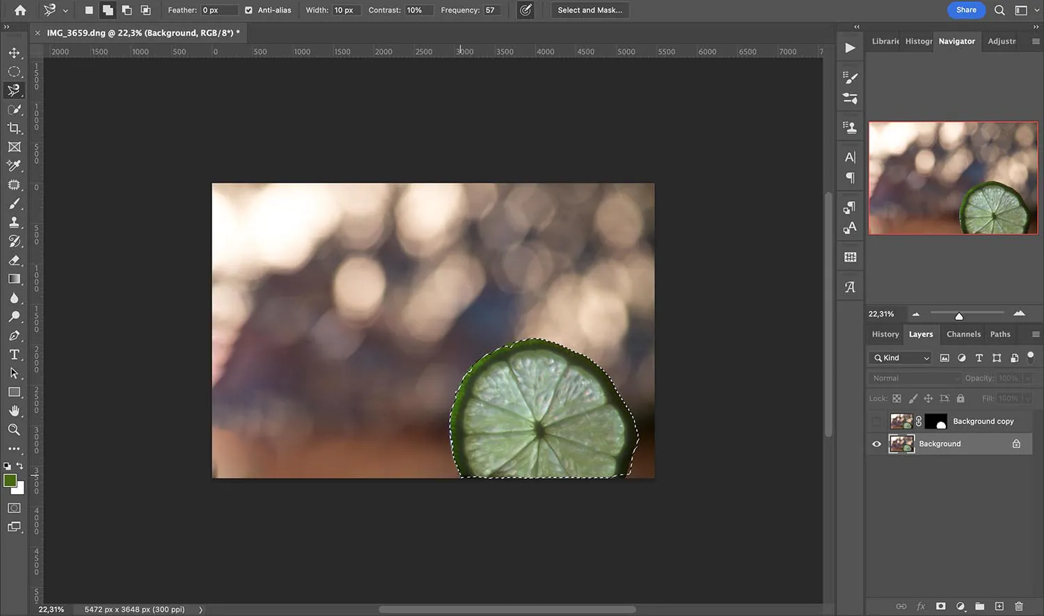The height and width of the screenshot is (616, 1044).
Task: Switch to the History tab
Action: tap(885, 334)
